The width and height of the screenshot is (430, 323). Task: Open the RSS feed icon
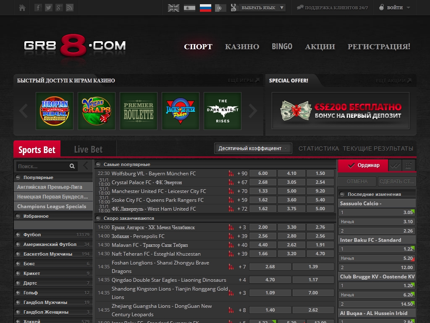(x=70, y=8)
